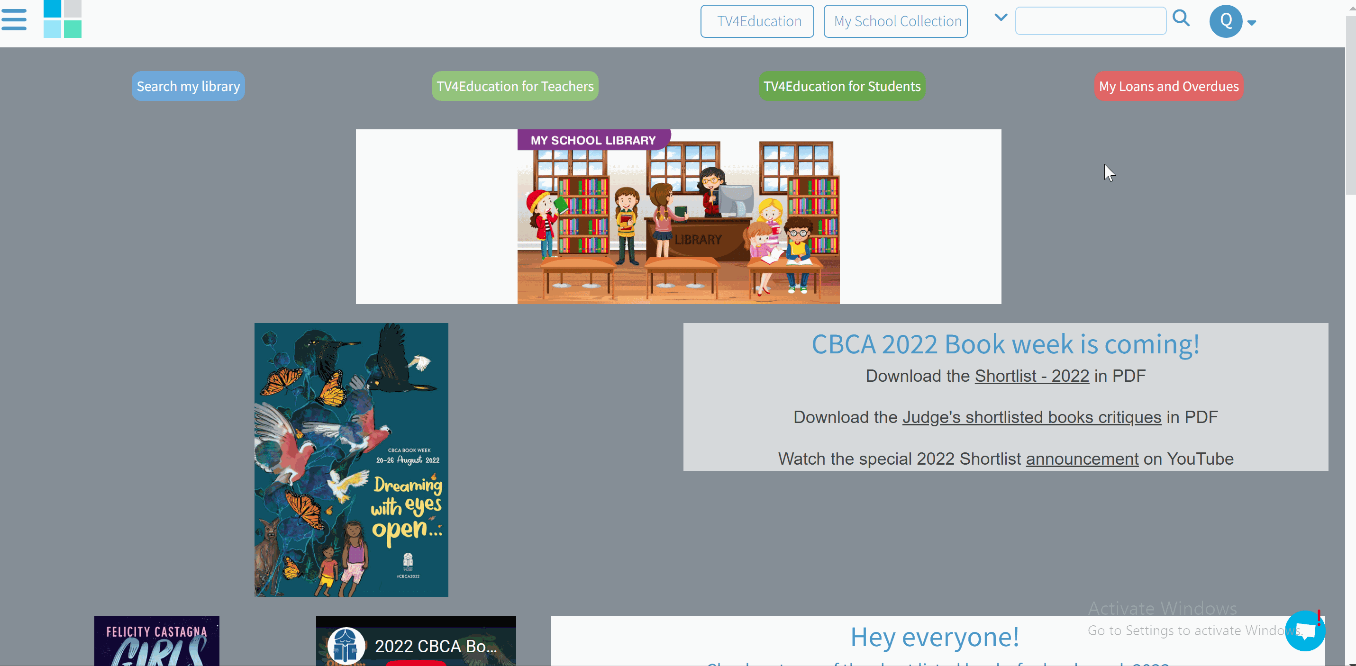Click the colored squares site logo

click(x=62, y=19)
